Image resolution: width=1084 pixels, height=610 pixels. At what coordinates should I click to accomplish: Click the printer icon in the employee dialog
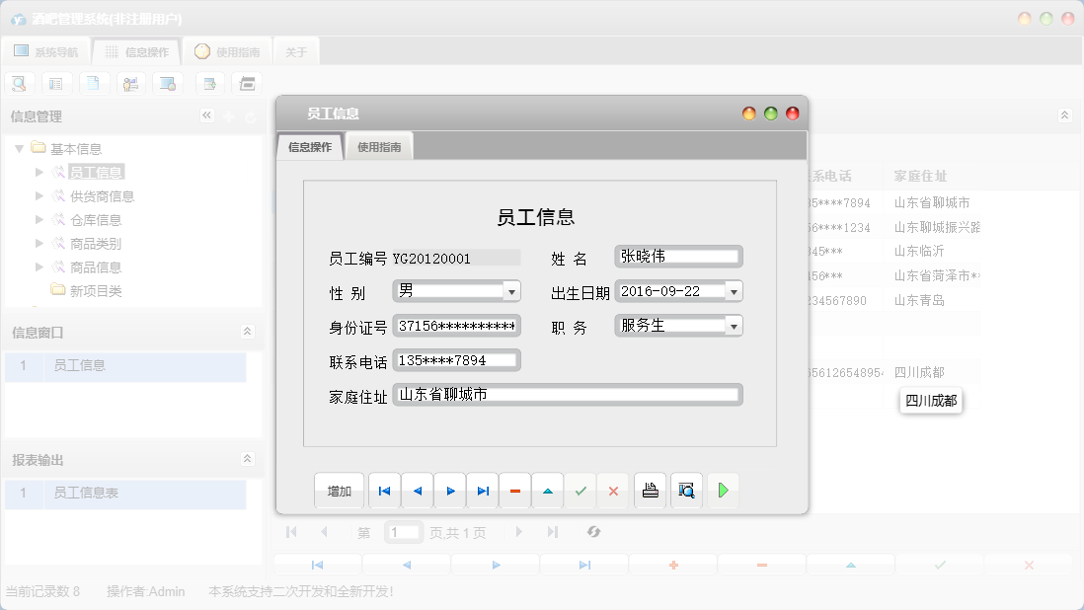[x=650, y=490]
